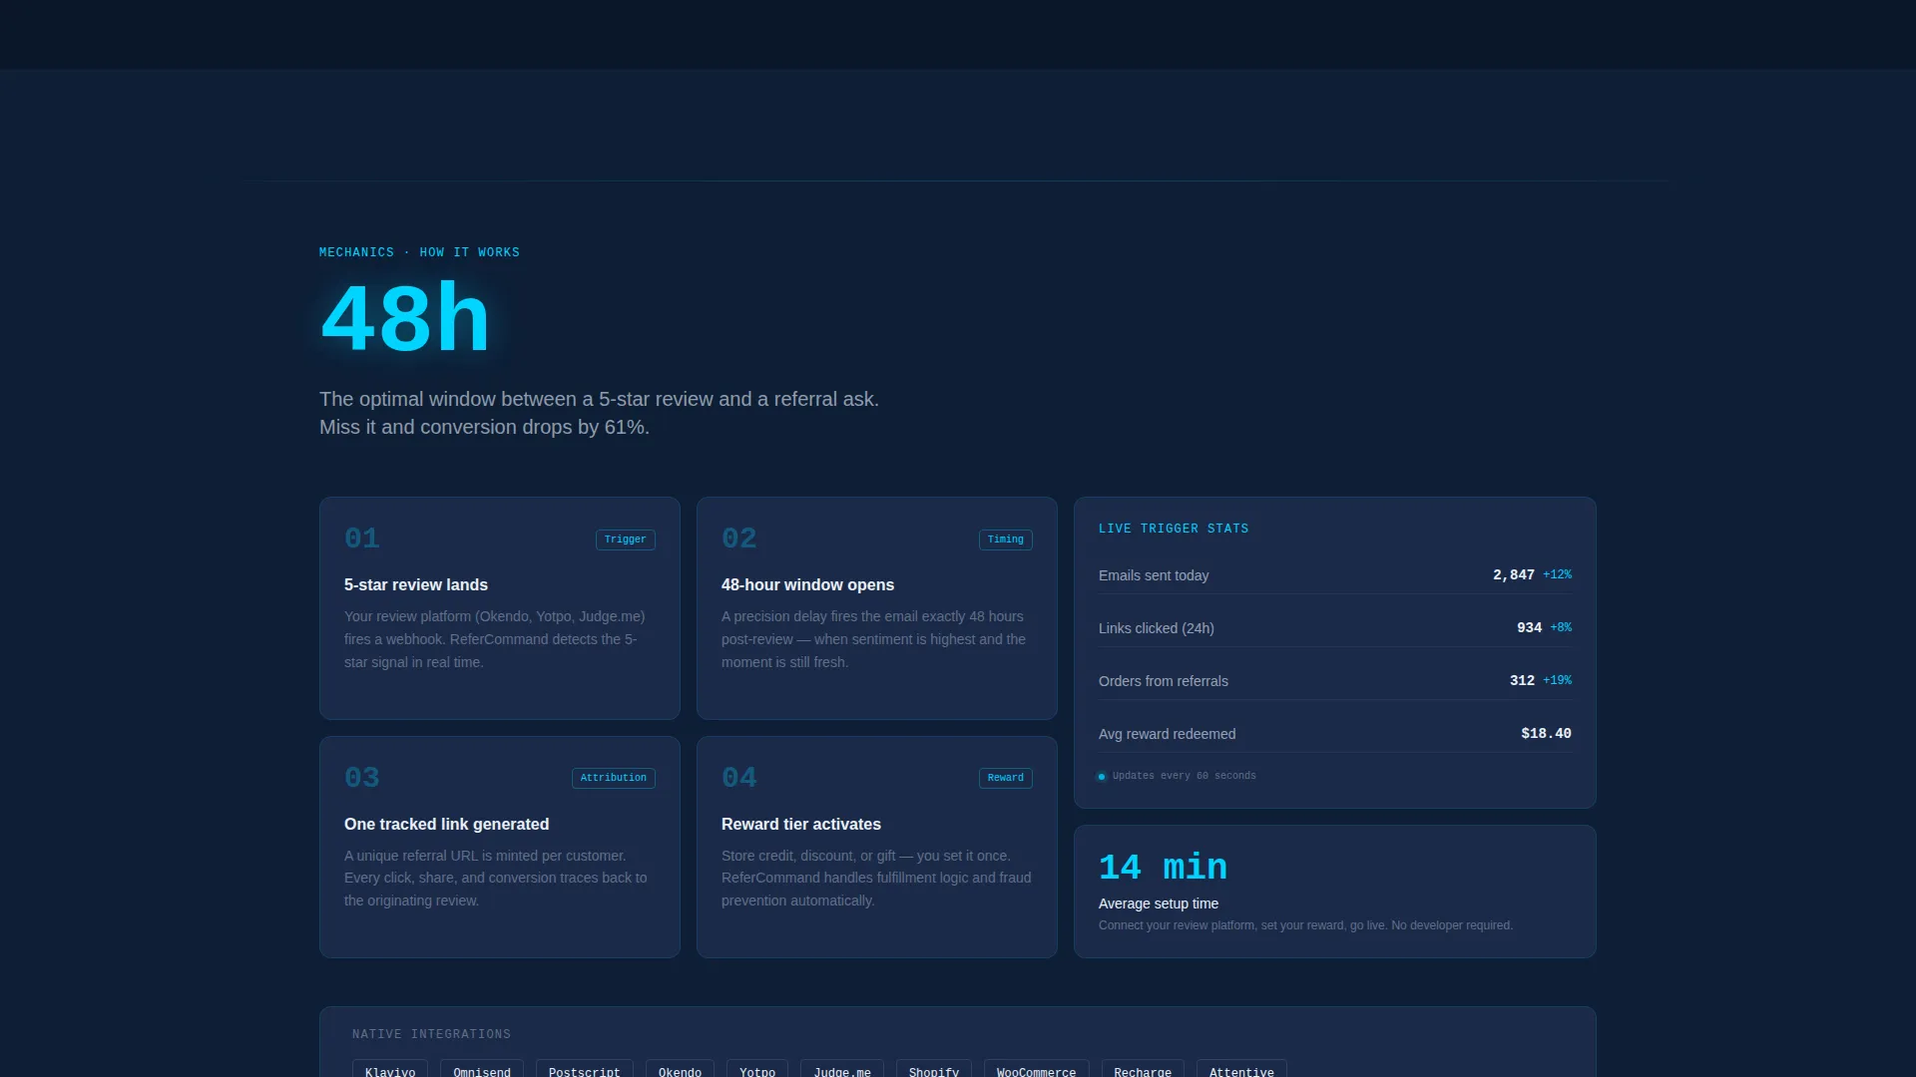Click the Trigger tag on card 01

(x=625, y=539)
